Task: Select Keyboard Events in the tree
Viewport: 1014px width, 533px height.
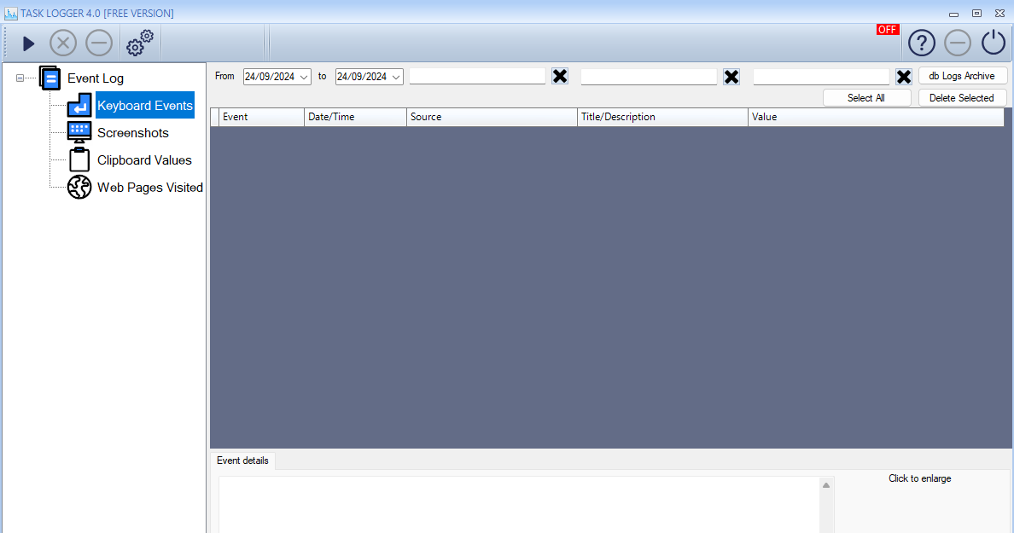Action: click(x=145, y=105)
